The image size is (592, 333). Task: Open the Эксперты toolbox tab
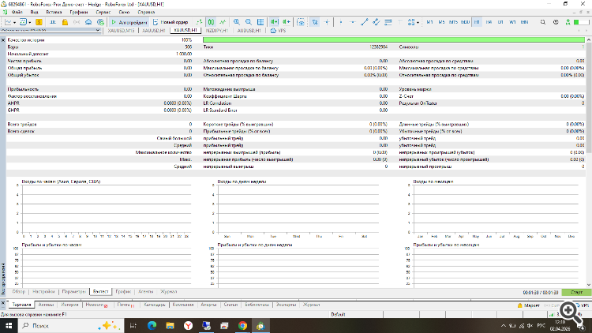coord(286,305)
